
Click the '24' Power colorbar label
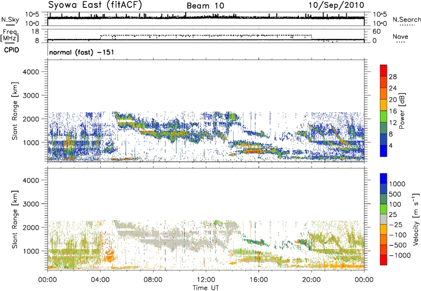click(393, 88)
